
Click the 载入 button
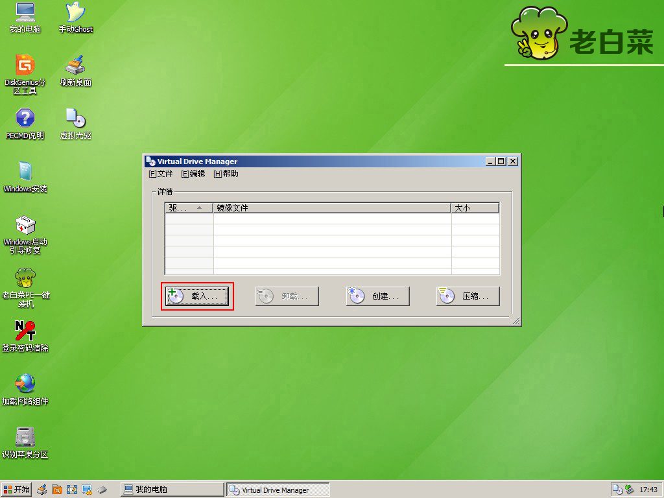point(197,296)
